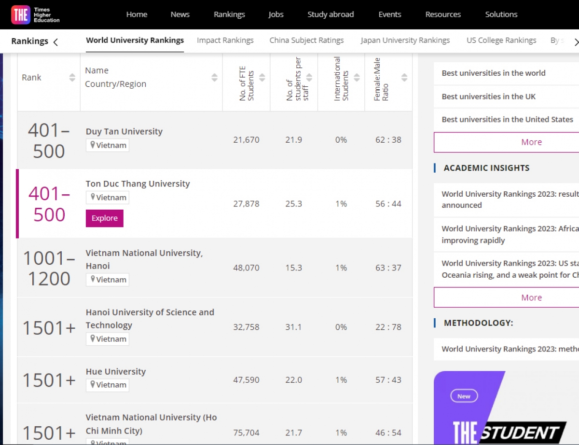
Task: Open Duy Tan University link
Action: pyautogui.click(x=124, y=132)
